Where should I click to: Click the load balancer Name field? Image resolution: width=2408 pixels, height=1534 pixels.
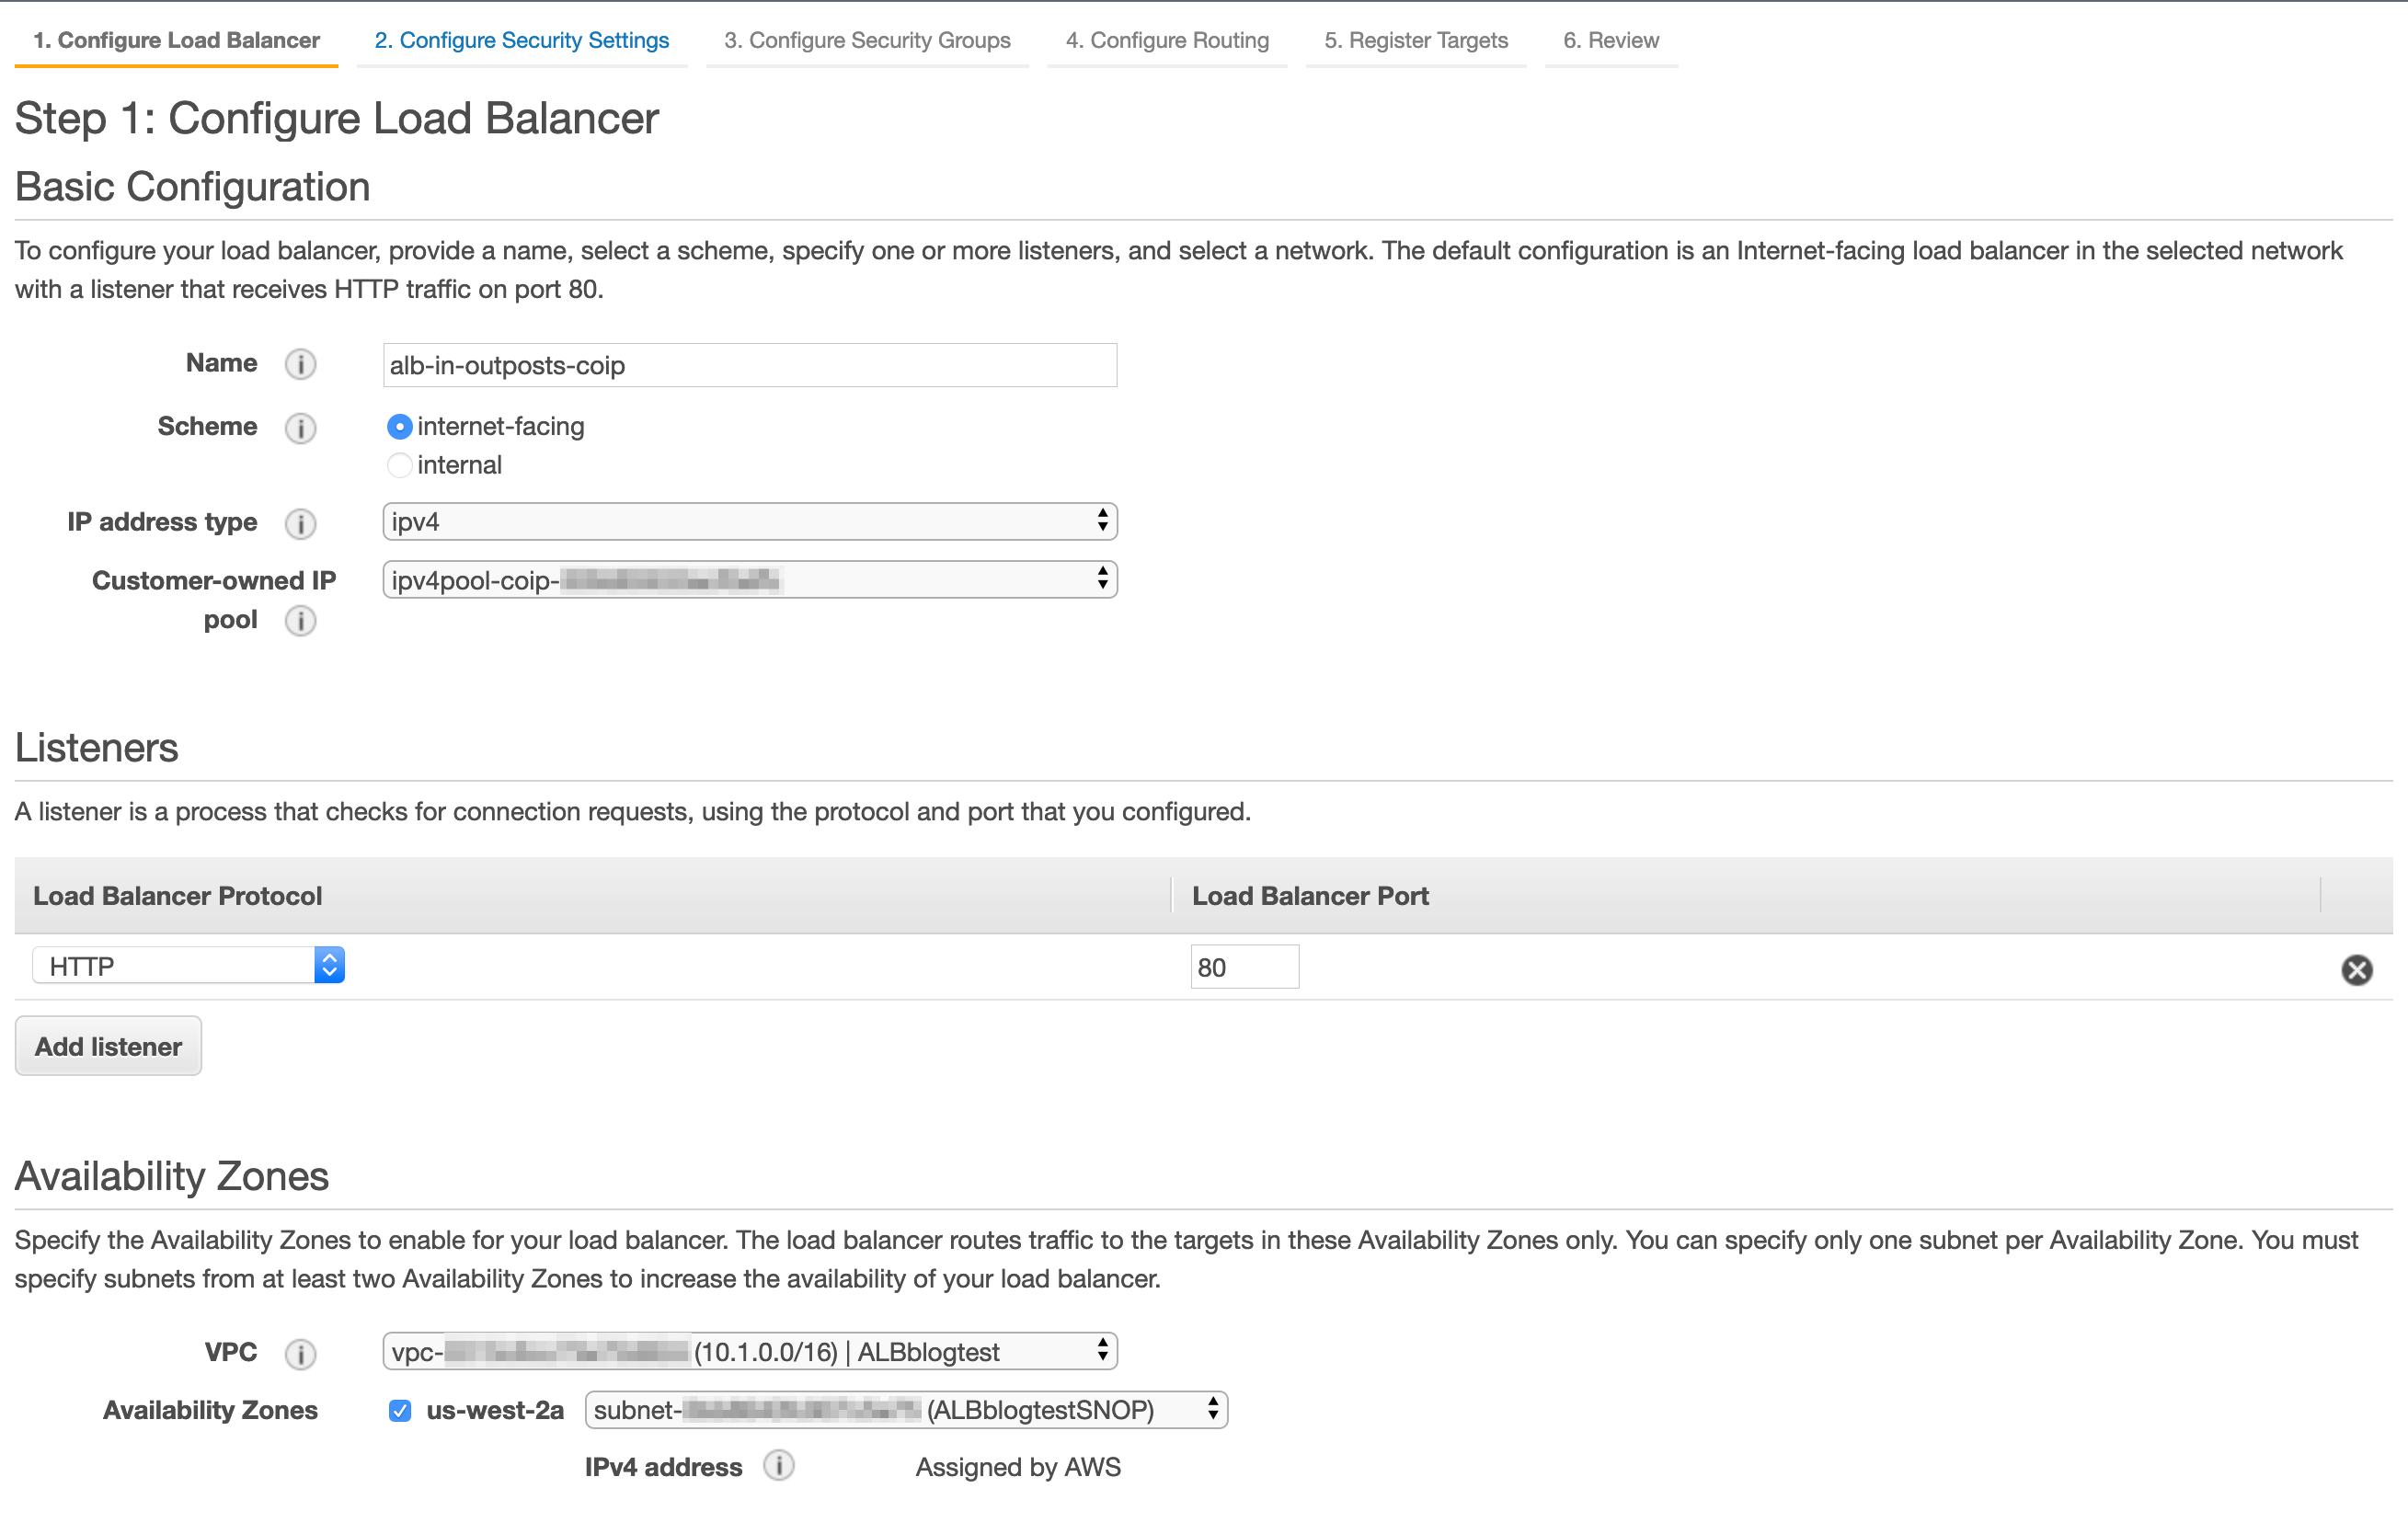[749, 365]
